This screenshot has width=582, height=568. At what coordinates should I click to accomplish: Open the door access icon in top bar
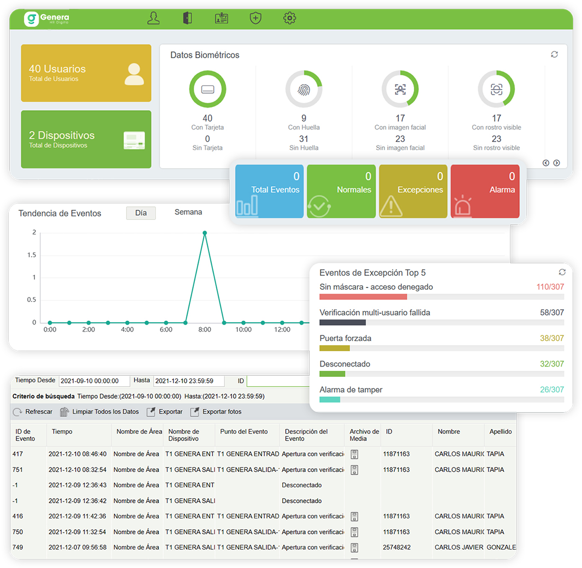click(x=187, y=19)
